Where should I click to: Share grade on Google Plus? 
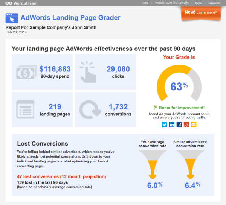186,125
